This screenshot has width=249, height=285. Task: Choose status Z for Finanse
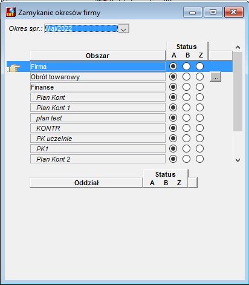point(199,87)
